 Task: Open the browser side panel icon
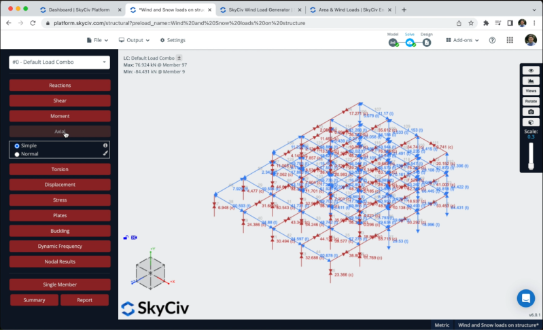pyautogui.click(x=510, y=23)
